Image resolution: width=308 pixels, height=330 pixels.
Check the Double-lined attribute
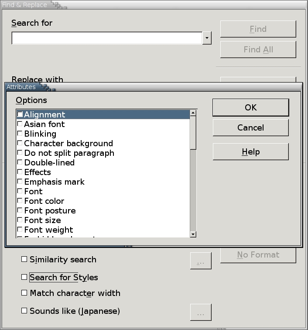pos(20,162)
